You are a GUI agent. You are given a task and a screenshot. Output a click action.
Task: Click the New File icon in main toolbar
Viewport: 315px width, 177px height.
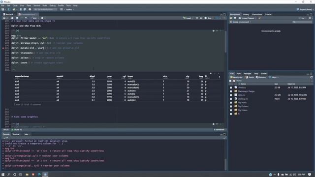coord(2,9)
